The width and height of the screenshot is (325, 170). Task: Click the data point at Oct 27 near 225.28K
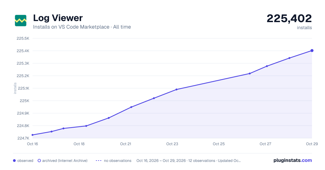(267, 66)
